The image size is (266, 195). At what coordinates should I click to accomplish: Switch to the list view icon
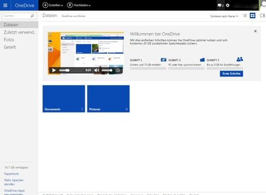(245, 16)
